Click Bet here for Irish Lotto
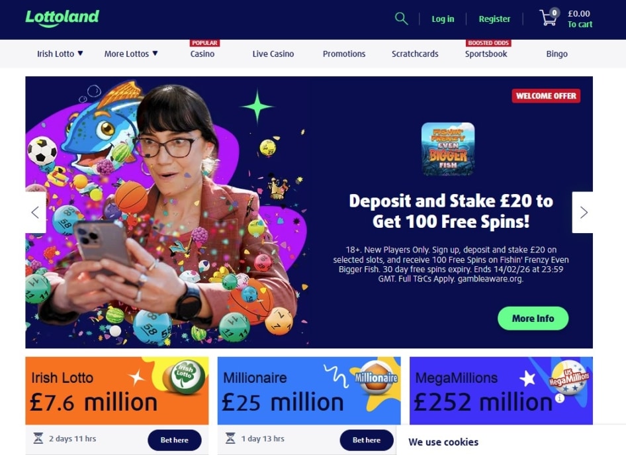The height and width of the screenshot is (455, 626). pos(175,440)
